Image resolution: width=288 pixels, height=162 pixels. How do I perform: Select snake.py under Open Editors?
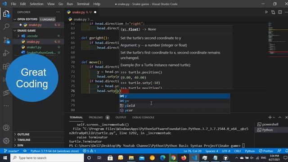pyautogui.click(x=35, y=25)
